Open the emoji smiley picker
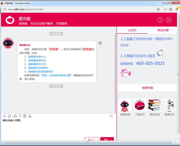Screen dimensions: 180x146 pyautogui.click(x=9, y=116)
